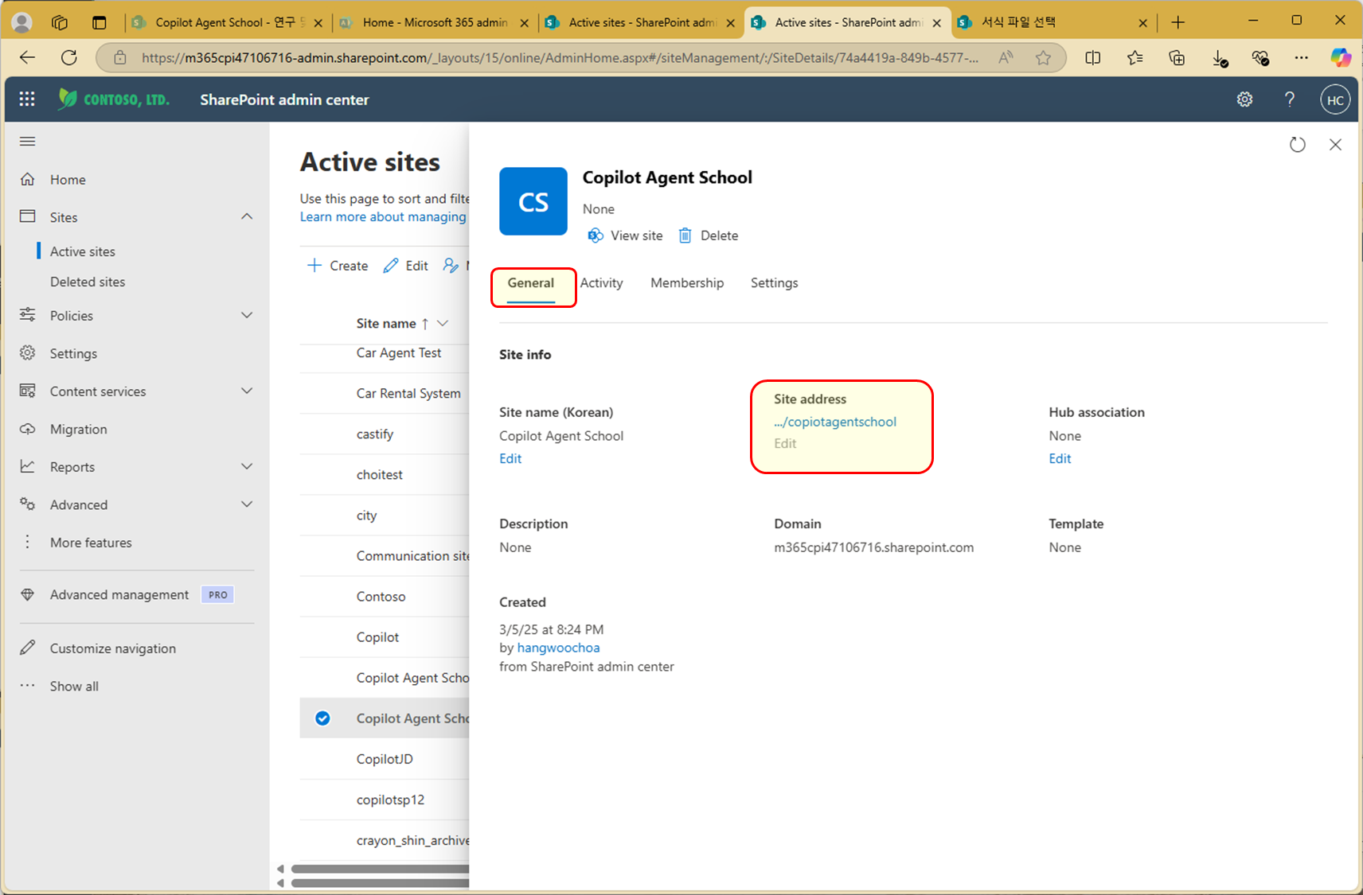Close the Copilot Agent School details panel
The width and height of the screenshot is (1363, 895).
point(1335,145)
